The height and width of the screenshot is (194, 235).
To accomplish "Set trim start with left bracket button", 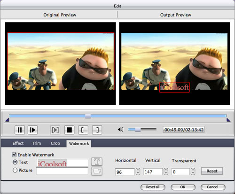I will (x=83, y=130).
